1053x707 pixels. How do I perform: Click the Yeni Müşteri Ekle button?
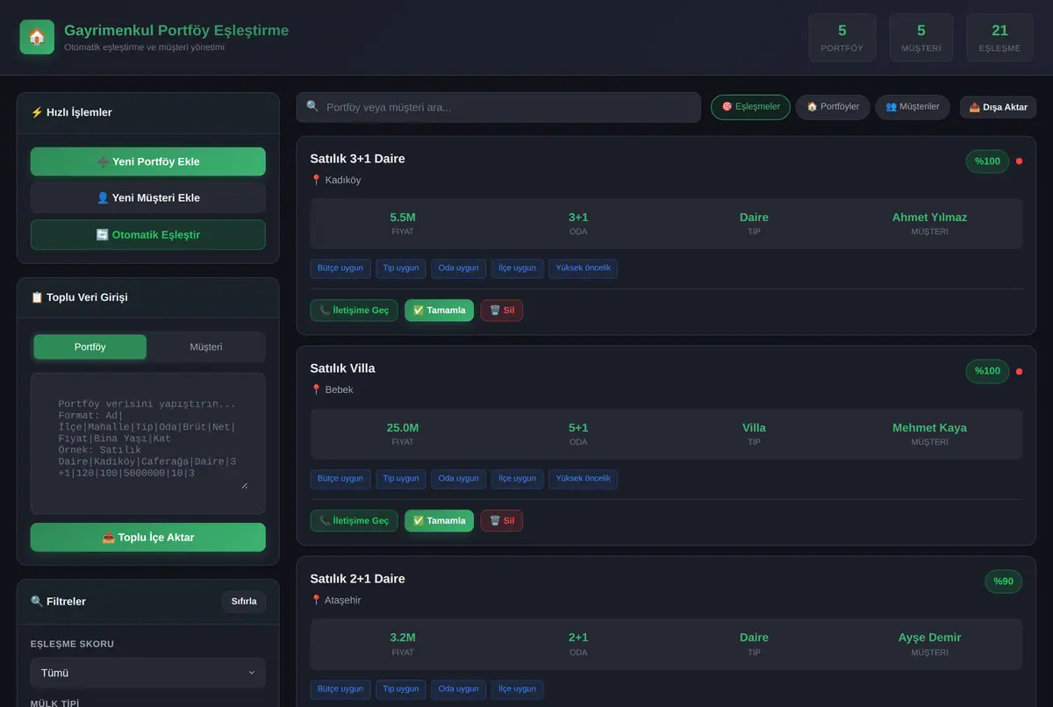pyautogui.click(x=147, y=198)
